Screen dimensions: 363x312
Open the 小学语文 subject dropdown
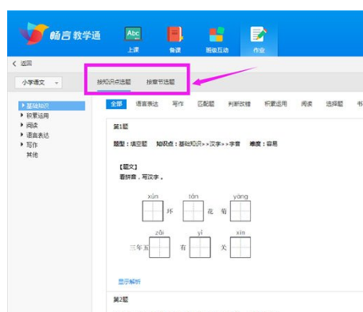pyautogui.click(x=38, y=83)
